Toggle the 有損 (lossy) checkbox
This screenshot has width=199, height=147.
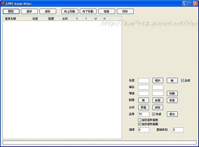(154, 114)
